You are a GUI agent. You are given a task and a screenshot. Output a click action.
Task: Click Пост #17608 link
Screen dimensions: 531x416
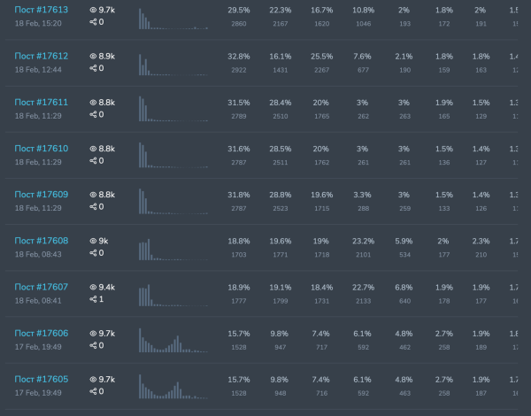click(41, 240)
